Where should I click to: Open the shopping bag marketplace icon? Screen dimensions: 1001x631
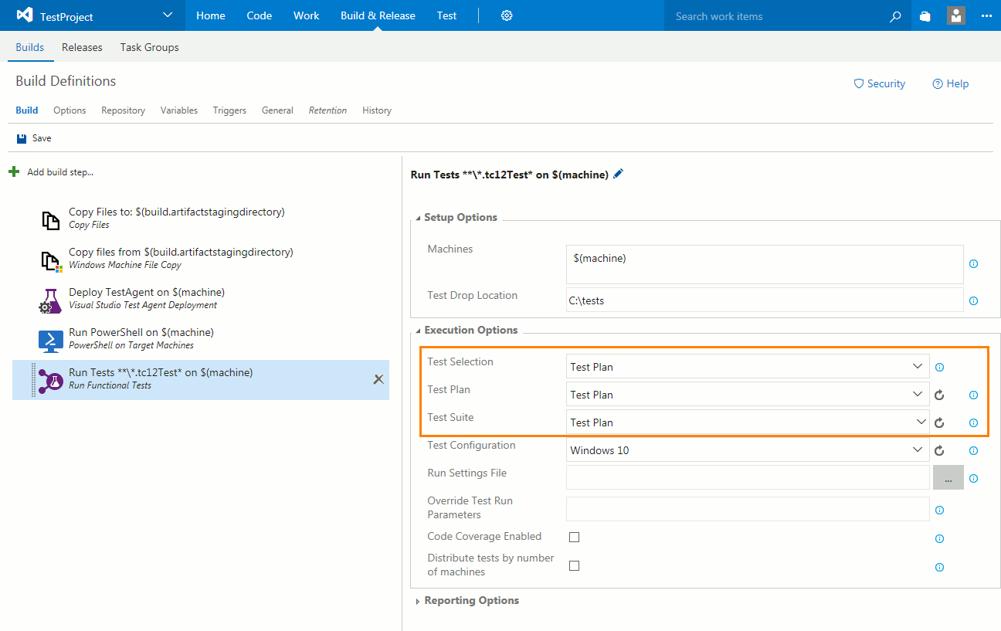925,16
